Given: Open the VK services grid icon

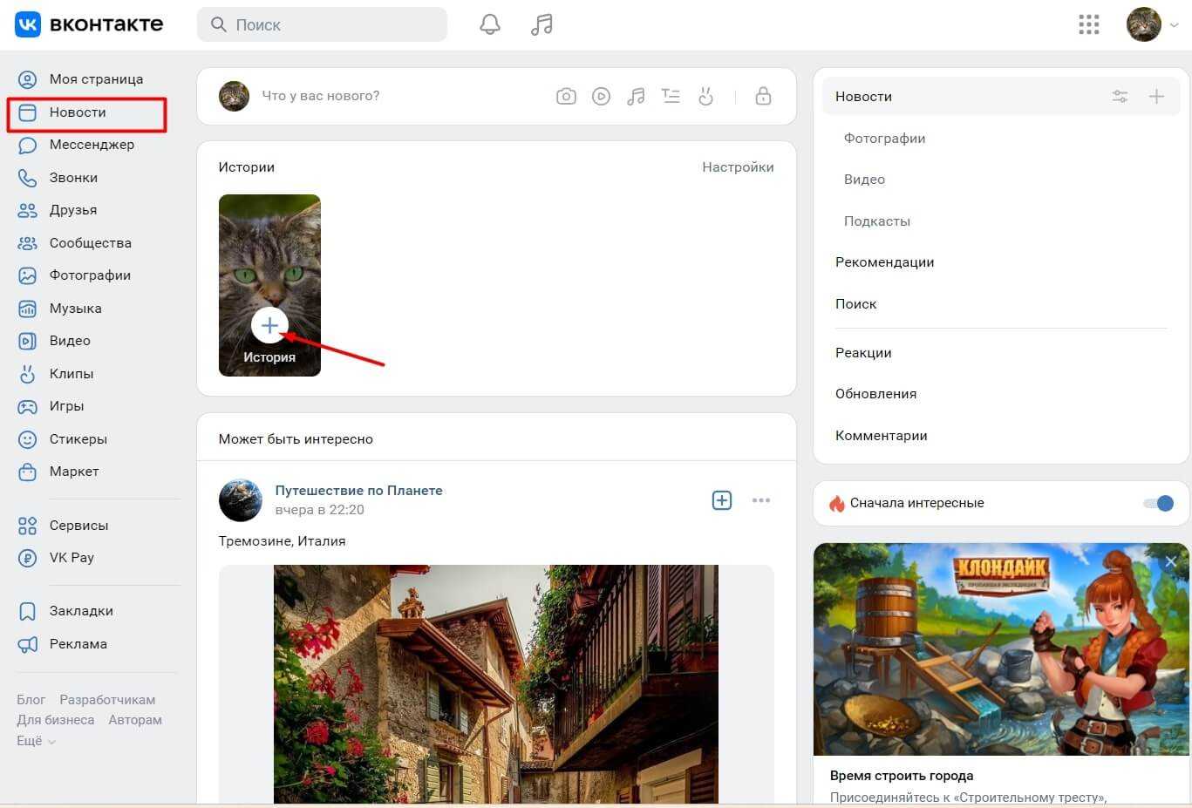Looking at the screenshot, I should tap(1088, 24).
